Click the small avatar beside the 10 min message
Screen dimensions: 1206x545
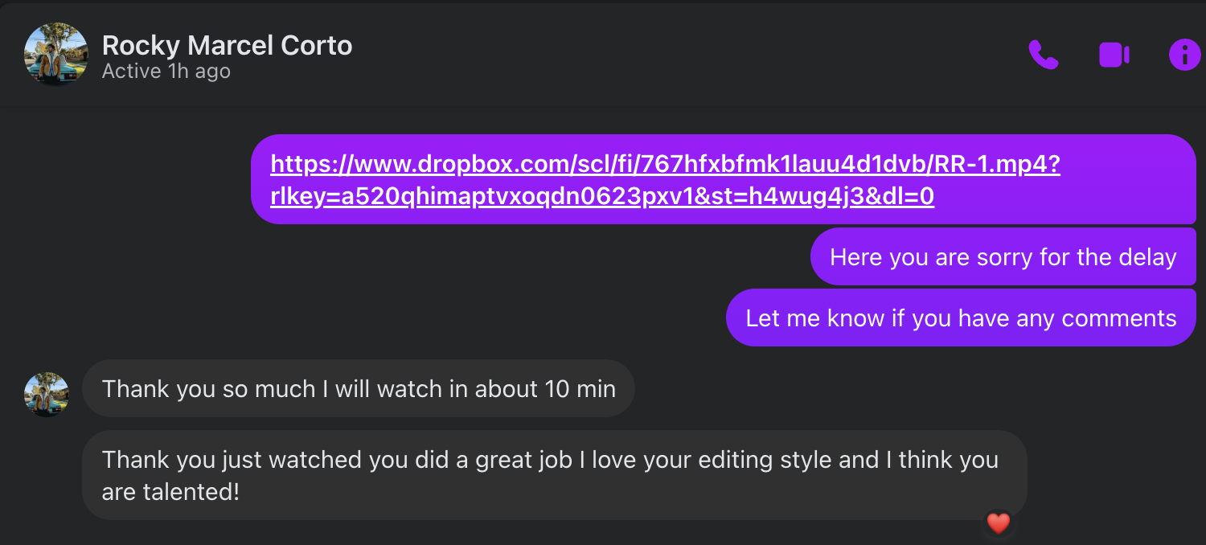point(47,394)
